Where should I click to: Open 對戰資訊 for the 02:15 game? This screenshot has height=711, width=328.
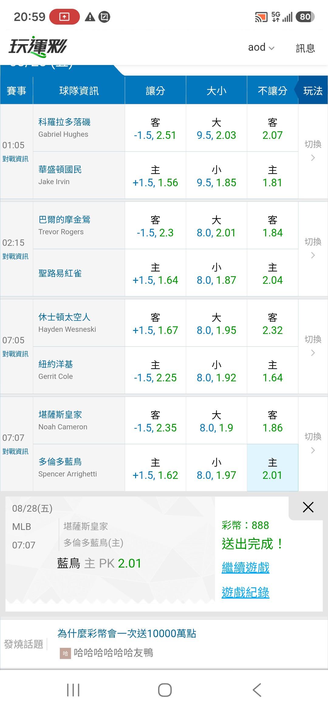(x=15, y=256)
